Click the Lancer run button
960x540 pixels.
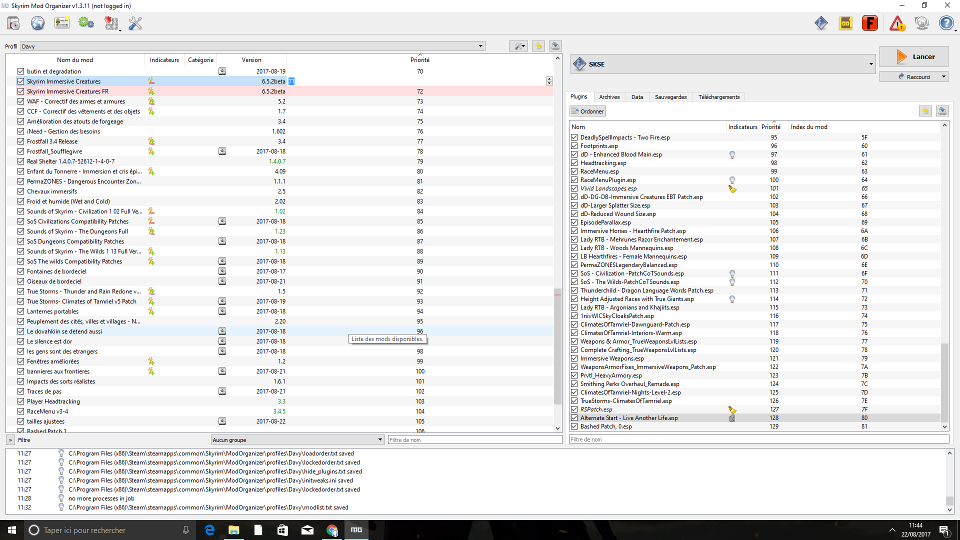point(913,56)
